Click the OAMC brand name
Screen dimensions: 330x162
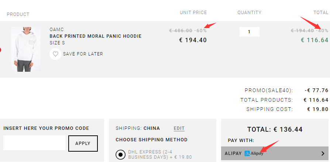(56, 30)
